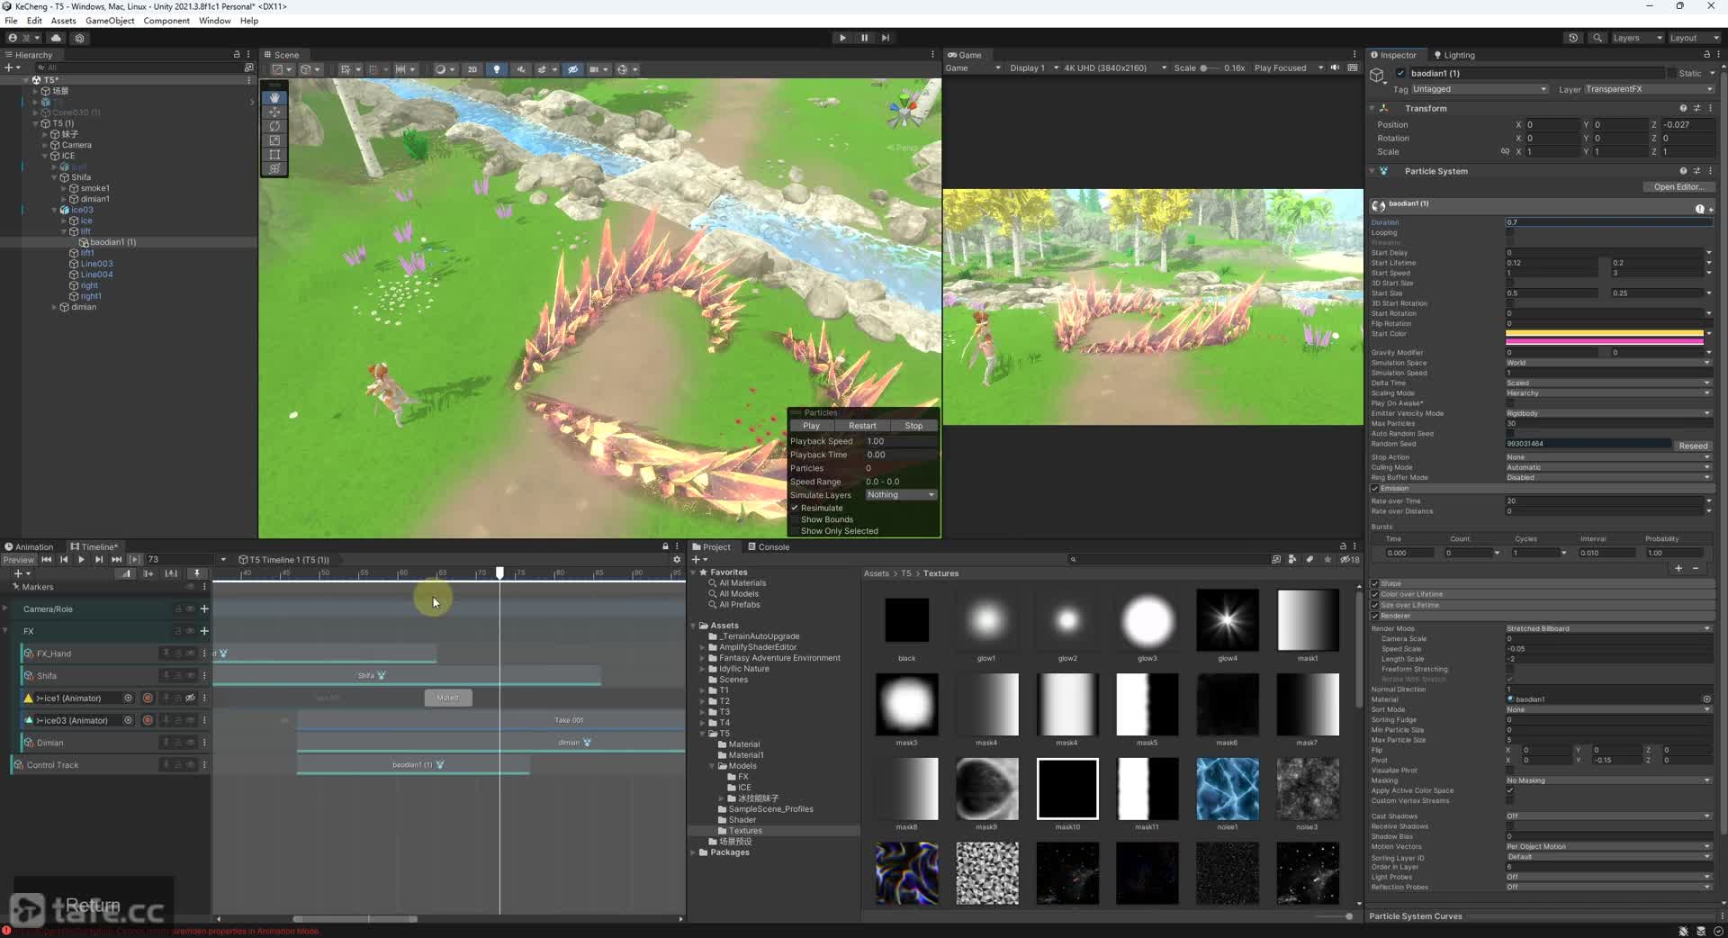Go to timeline start frame
This screenshot has width=1728, height=938.
(47, 560)
